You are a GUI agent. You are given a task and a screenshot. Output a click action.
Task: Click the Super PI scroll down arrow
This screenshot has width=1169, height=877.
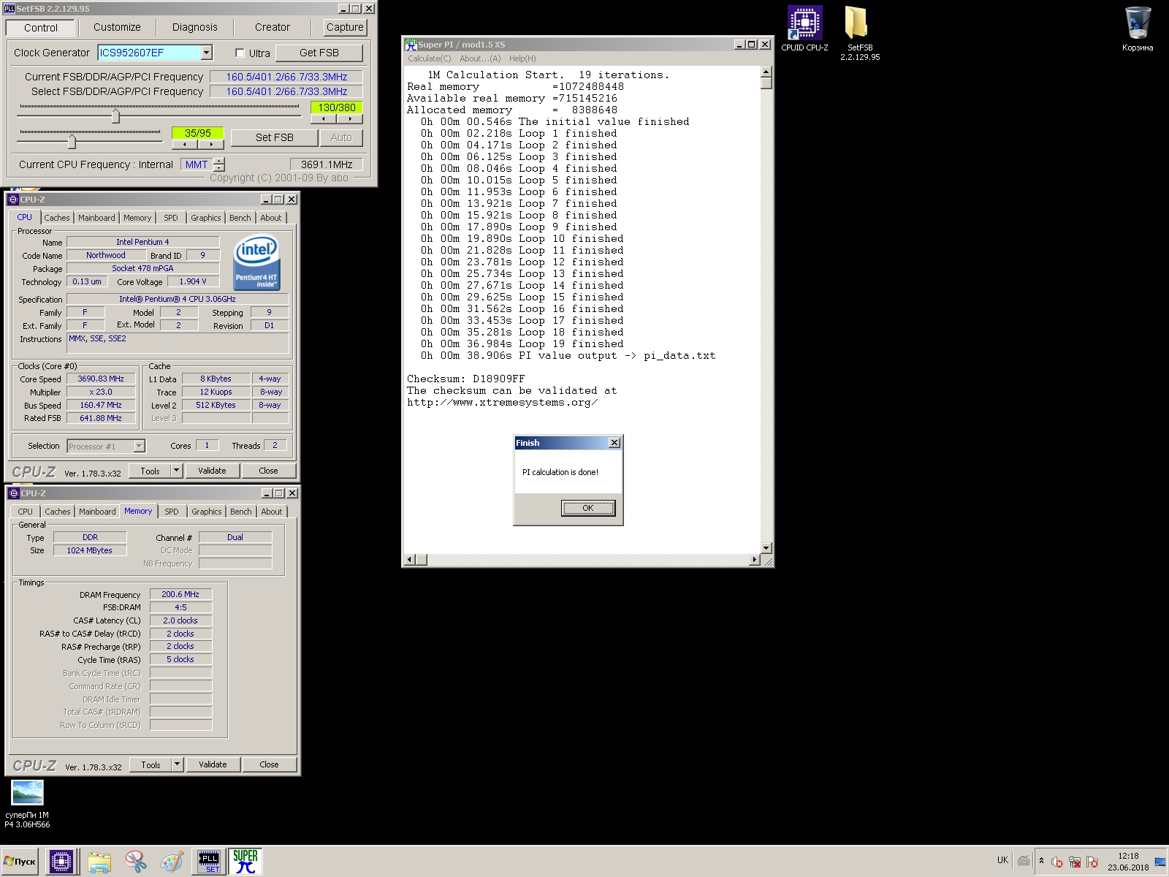[766, 547]
